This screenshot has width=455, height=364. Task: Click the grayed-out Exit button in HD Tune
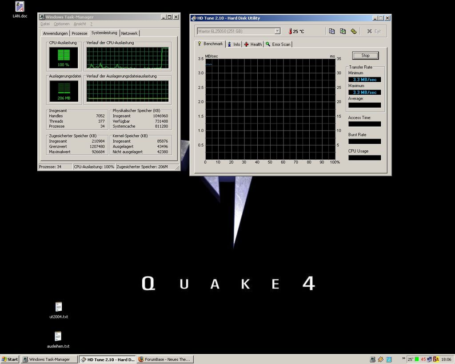point(373,31)
